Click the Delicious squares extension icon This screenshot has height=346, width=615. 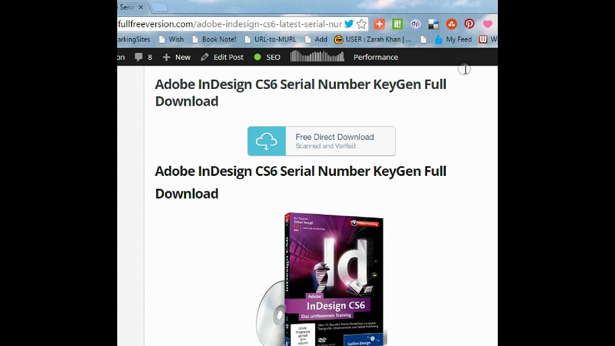(433, 24)
